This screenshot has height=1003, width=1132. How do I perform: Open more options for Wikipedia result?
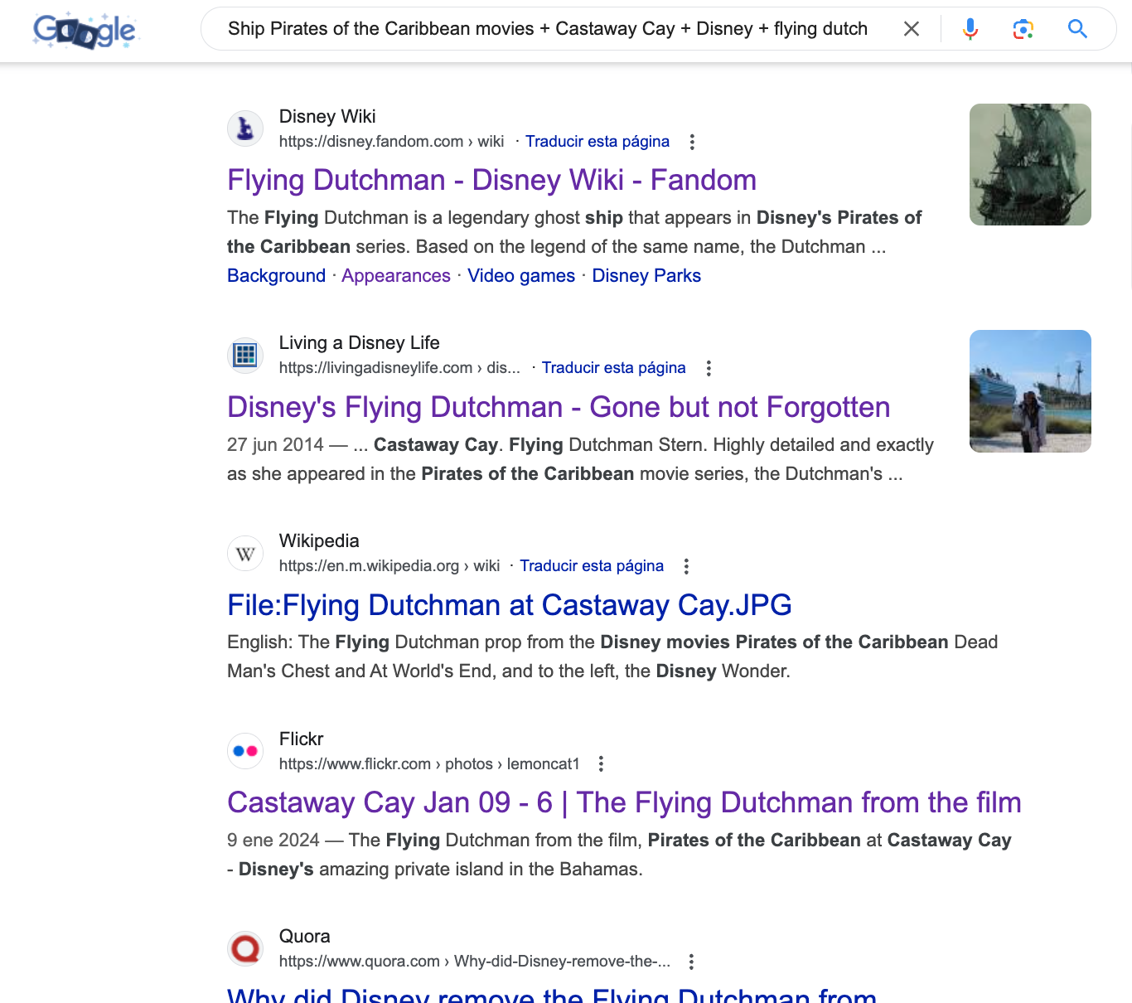(686, 566)
